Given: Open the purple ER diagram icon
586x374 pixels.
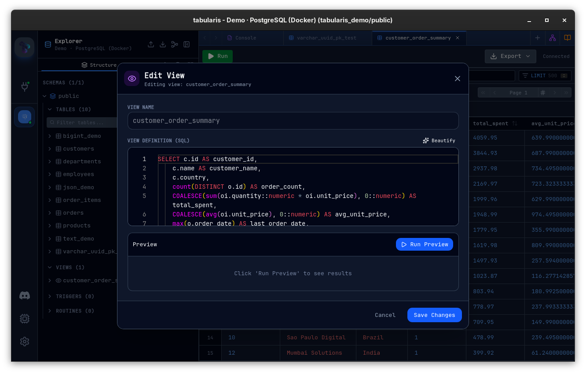Looking at the screenshot, I should click(553, 38).
